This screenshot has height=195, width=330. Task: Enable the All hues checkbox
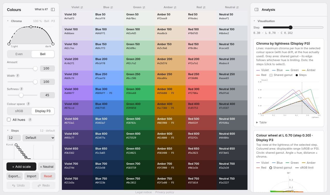point(9,120)
